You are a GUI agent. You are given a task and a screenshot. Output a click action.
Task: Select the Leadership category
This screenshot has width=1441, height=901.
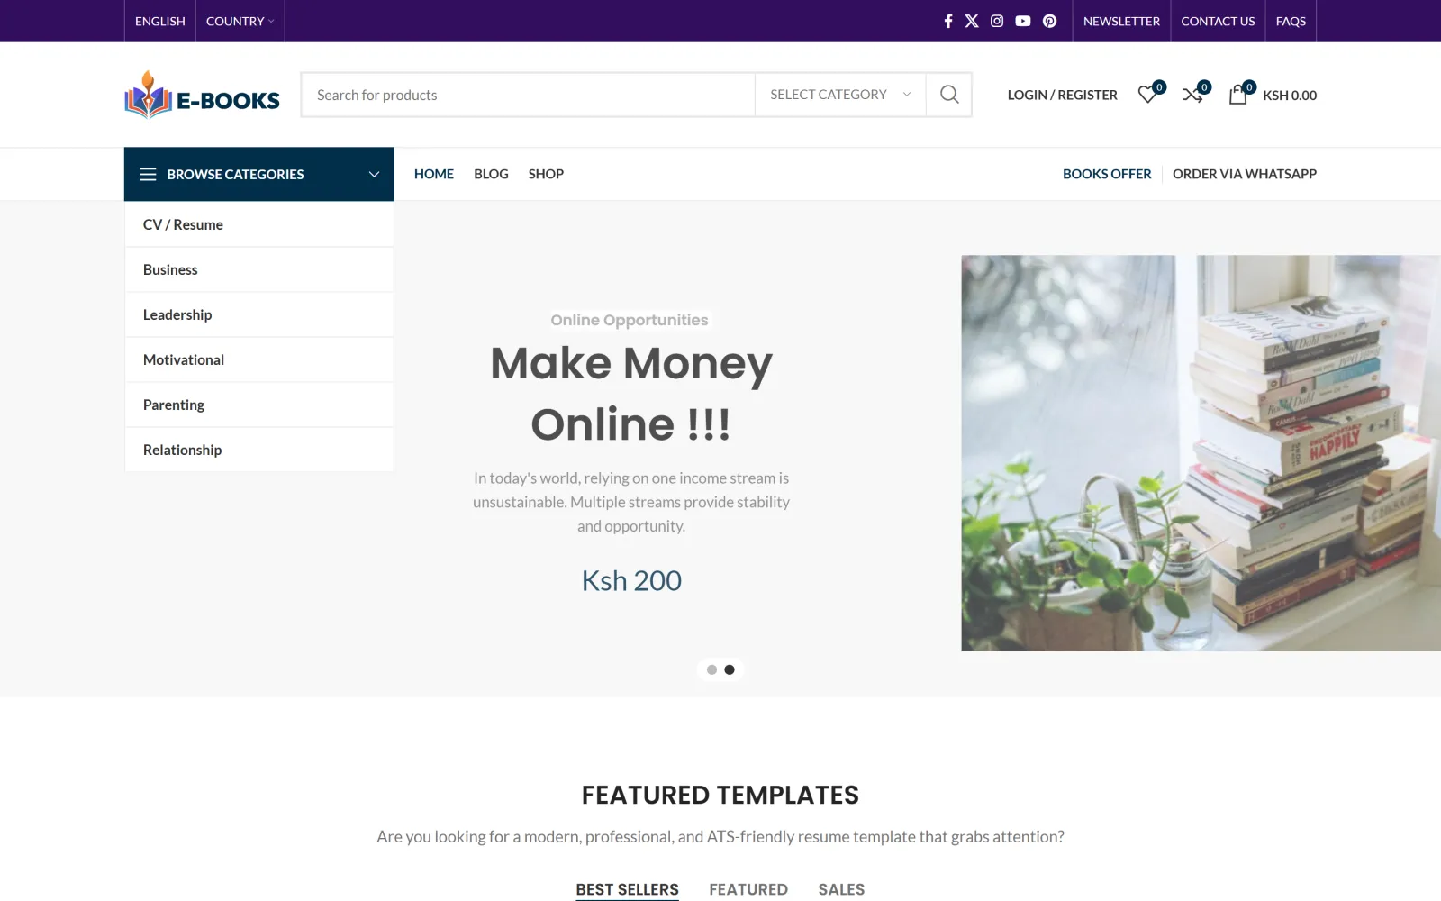pyautogui.click(x=259, y=314)
